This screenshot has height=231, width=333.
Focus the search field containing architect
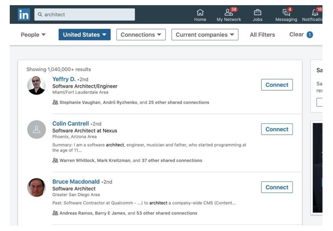(88, 15)
